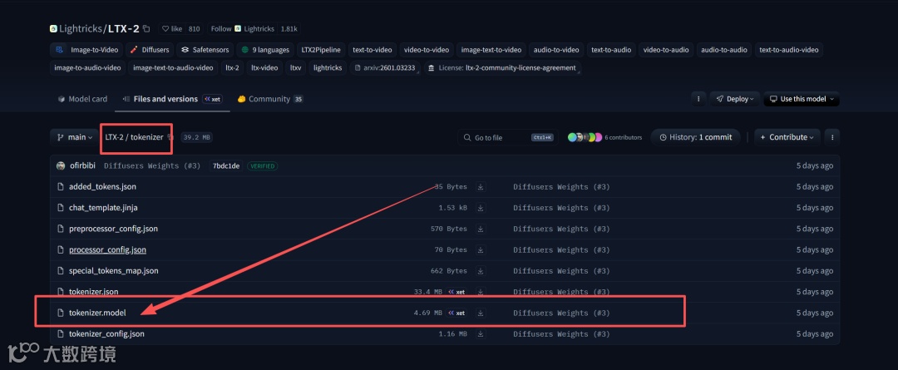The height and width of the screenshot is (370, 898).
Task: Expand the Use this model dropdown
Action: [x=802, y=99]
